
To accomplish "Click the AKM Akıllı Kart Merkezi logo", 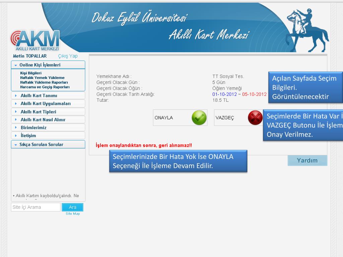I will point(35,40).
